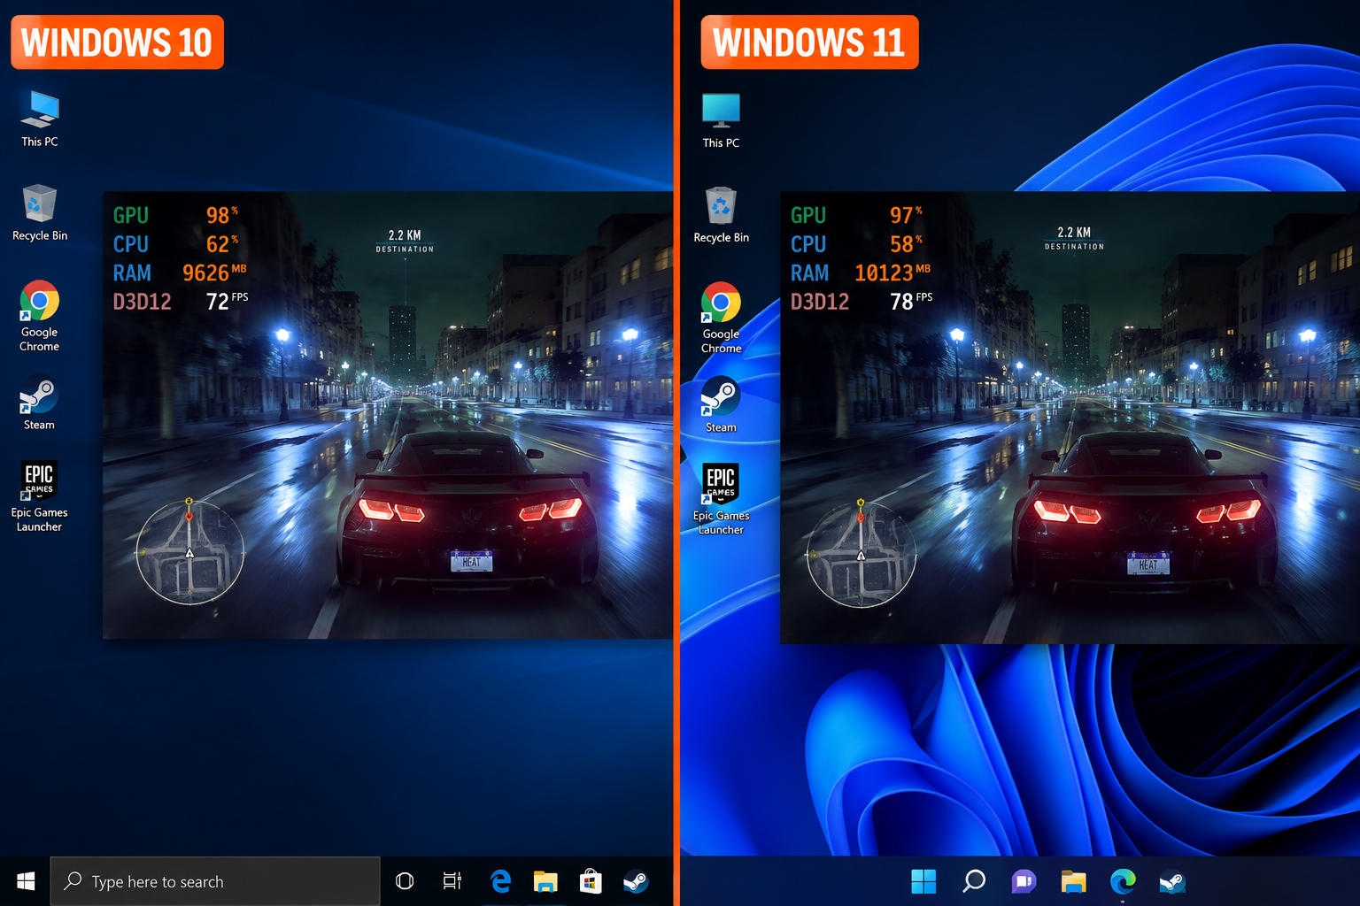
Task: Open Epic Games Launcher on Windows 11 desktop
Action: (x=721, y=498)
